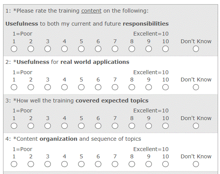
Task: Select rating 3 for real world applications
Action: (47, 87)
